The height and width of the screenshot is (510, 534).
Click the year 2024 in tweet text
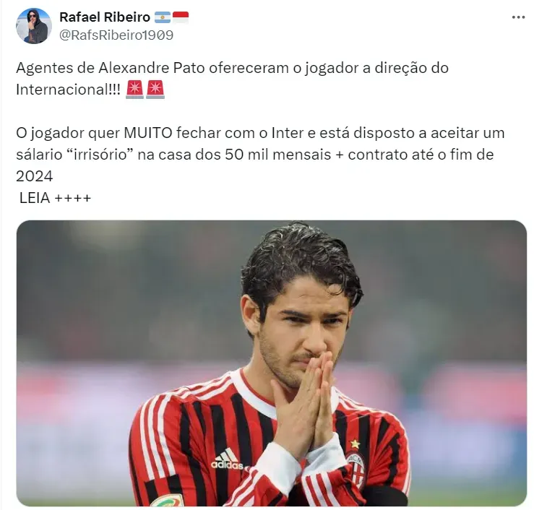35,176
